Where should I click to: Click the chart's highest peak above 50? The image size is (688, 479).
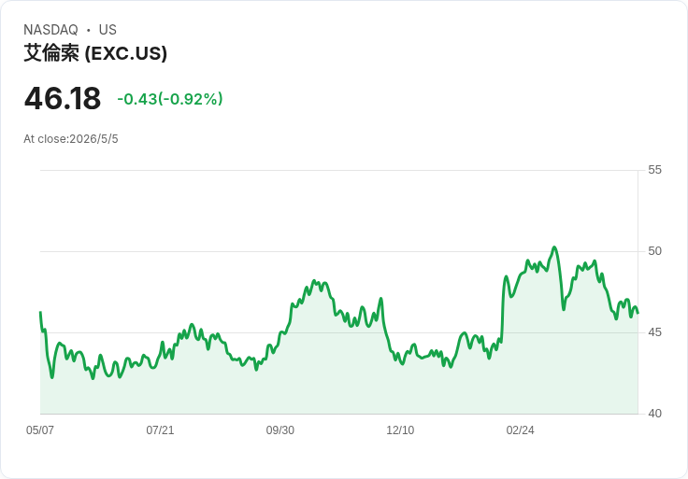554,247
